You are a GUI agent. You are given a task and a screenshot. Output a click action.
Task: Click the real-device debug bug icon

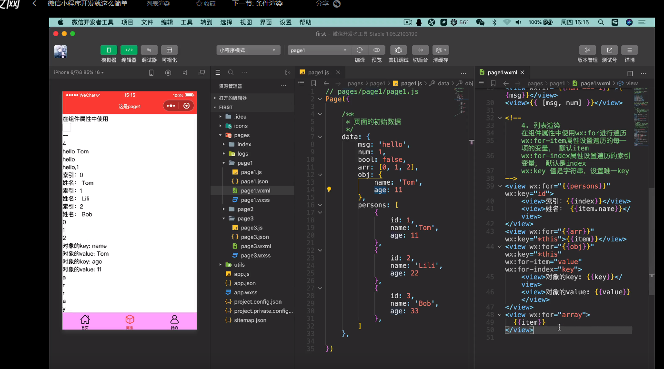pyautogui.click(x=398, y=50)
